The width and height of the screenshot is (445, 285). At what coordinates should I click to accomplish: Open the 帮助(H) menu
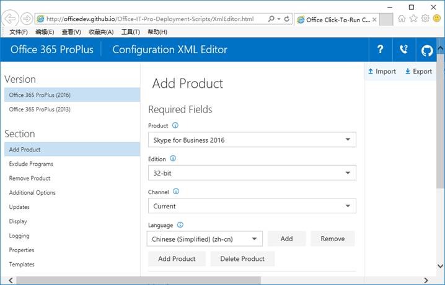pyautogui.click(x=157, y=32)
